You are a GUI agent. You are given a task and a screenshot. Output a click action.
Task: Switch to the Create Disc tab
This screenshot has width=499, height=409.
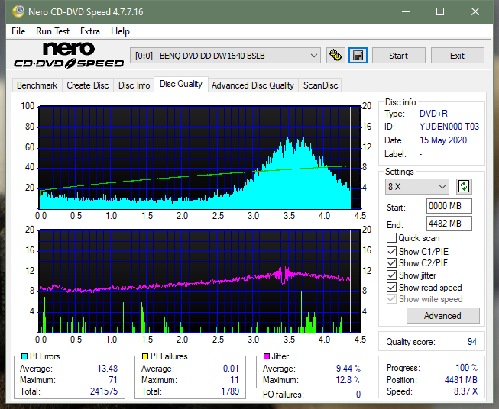[88, 85]
